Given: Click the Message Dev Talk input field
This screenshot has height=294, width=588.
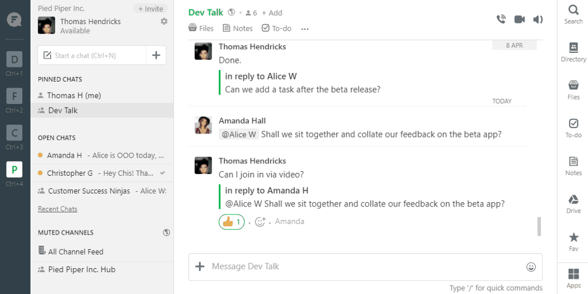Looking at the screenshot, I should pos(365,266).
